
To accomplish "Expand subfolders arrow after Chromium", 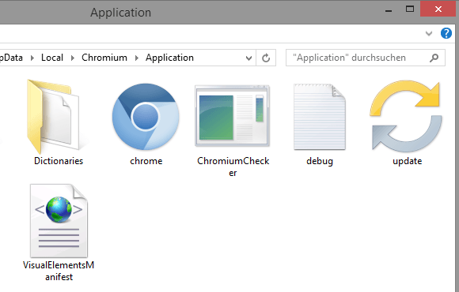I will (x=136, y=58).
